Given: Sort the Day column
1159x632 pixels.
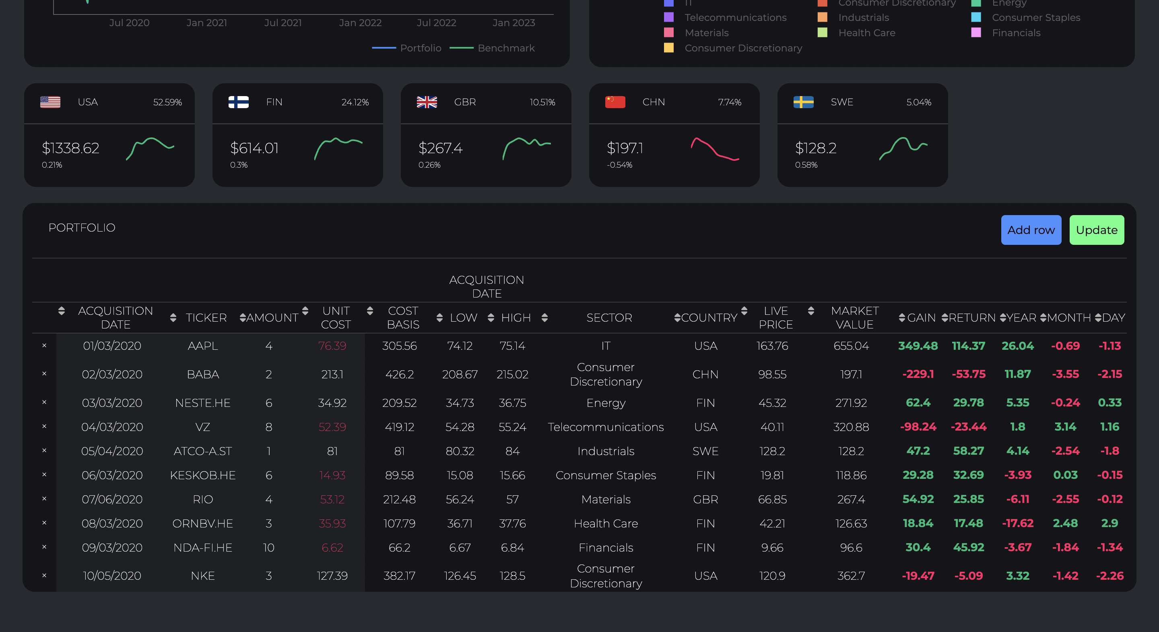Looking at the screenshot, I should point(1098,318).
